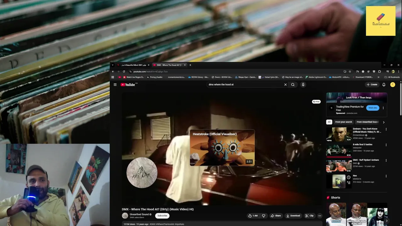This screenshot has width=402, height=226.
Task: Start voice search with microphone icon
Action: (303, 84)
